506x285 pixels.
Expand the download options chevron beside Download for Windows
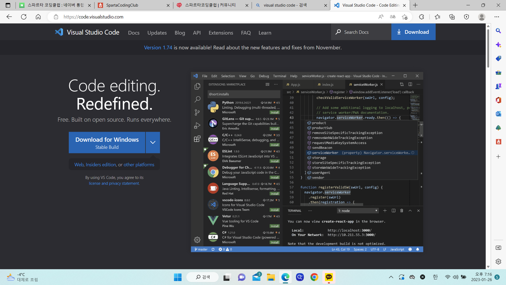pyautogui.click(x=153, y=142)
